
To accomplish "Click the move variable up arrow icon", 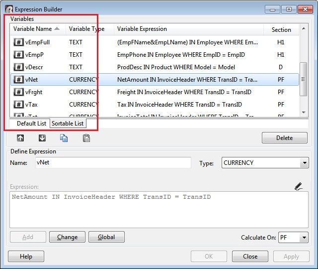I will point(20,138).
